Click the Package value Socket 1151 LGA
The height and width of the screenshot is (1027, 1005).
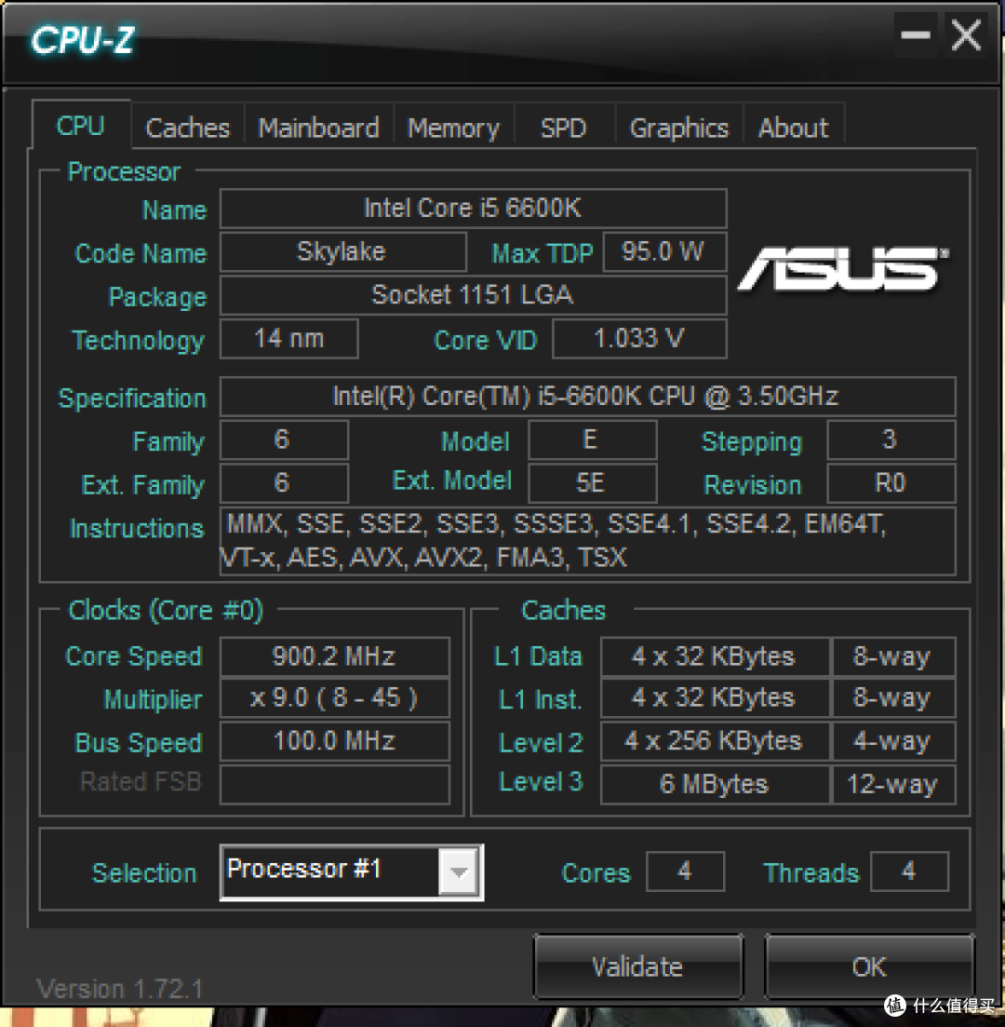473,295
